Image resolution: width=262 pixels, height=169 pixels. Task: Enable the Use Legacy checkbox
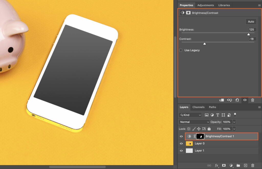point(181,50)
